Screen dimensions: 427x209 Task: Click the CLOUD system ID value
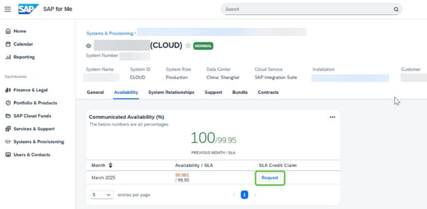pos(138,78)
